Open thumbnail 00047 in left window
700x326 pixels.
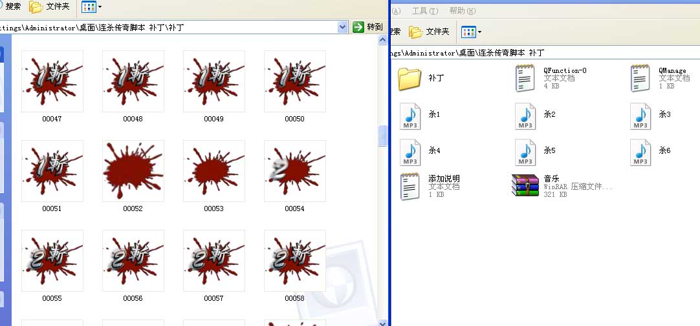[52, 81]
